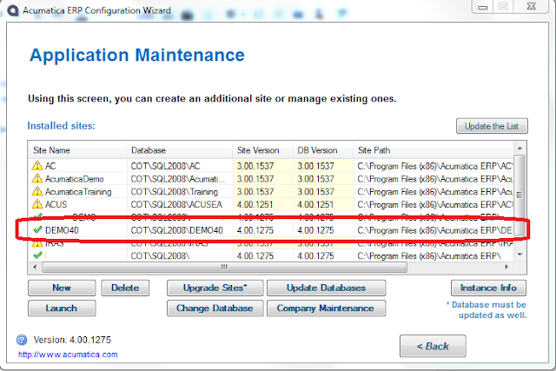Sort by Database column header

(x=180, y=150)
